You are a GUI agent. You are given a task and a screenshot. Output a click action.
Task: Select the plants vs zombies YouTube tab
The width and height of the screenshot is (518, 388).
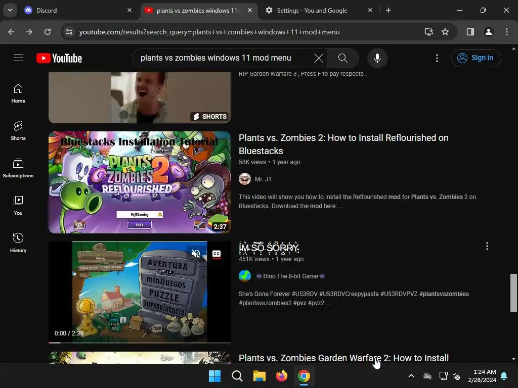click(198, 11)
